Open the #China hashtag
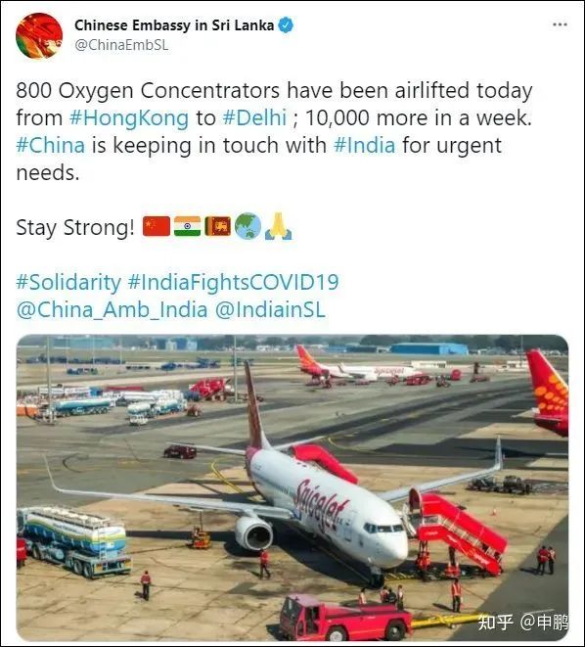Image resolution: width=585 pixels, height=647 pixels. (50, 145)
